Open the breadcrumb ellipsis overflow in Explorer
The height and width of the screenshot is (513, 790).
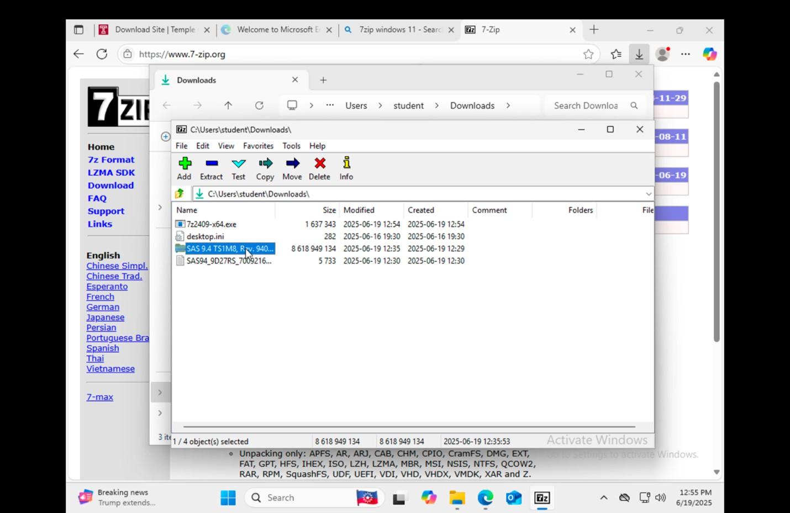point(330,105)
